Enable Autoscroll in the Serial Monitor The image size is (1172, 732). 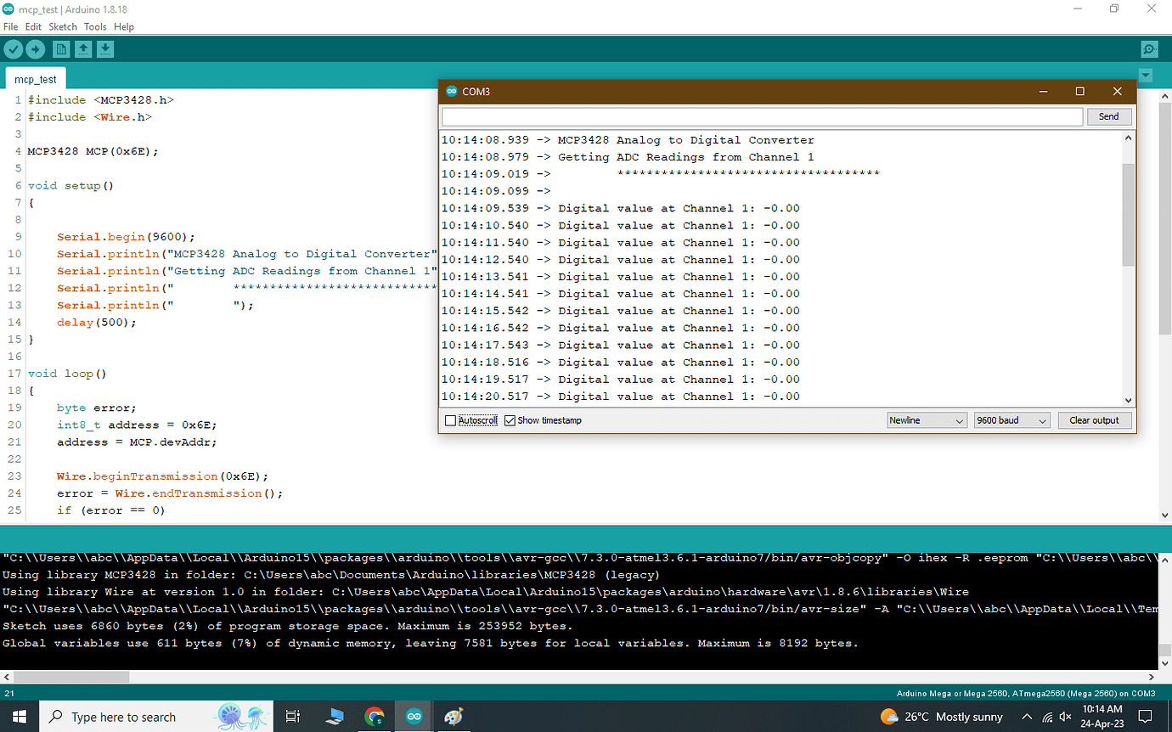450,419
